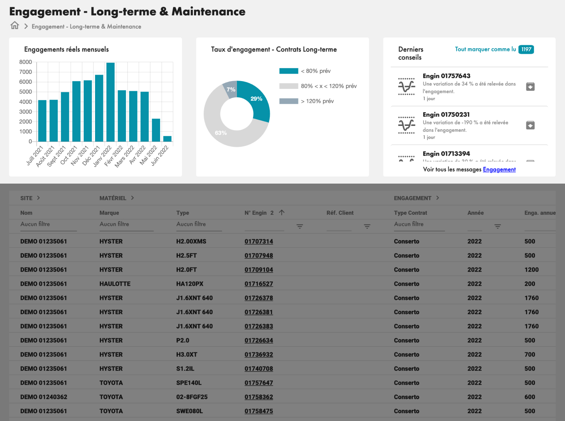
Task: Toggle the '80% < x < 120% prév' legend swatch
Action: coord(288,86)
